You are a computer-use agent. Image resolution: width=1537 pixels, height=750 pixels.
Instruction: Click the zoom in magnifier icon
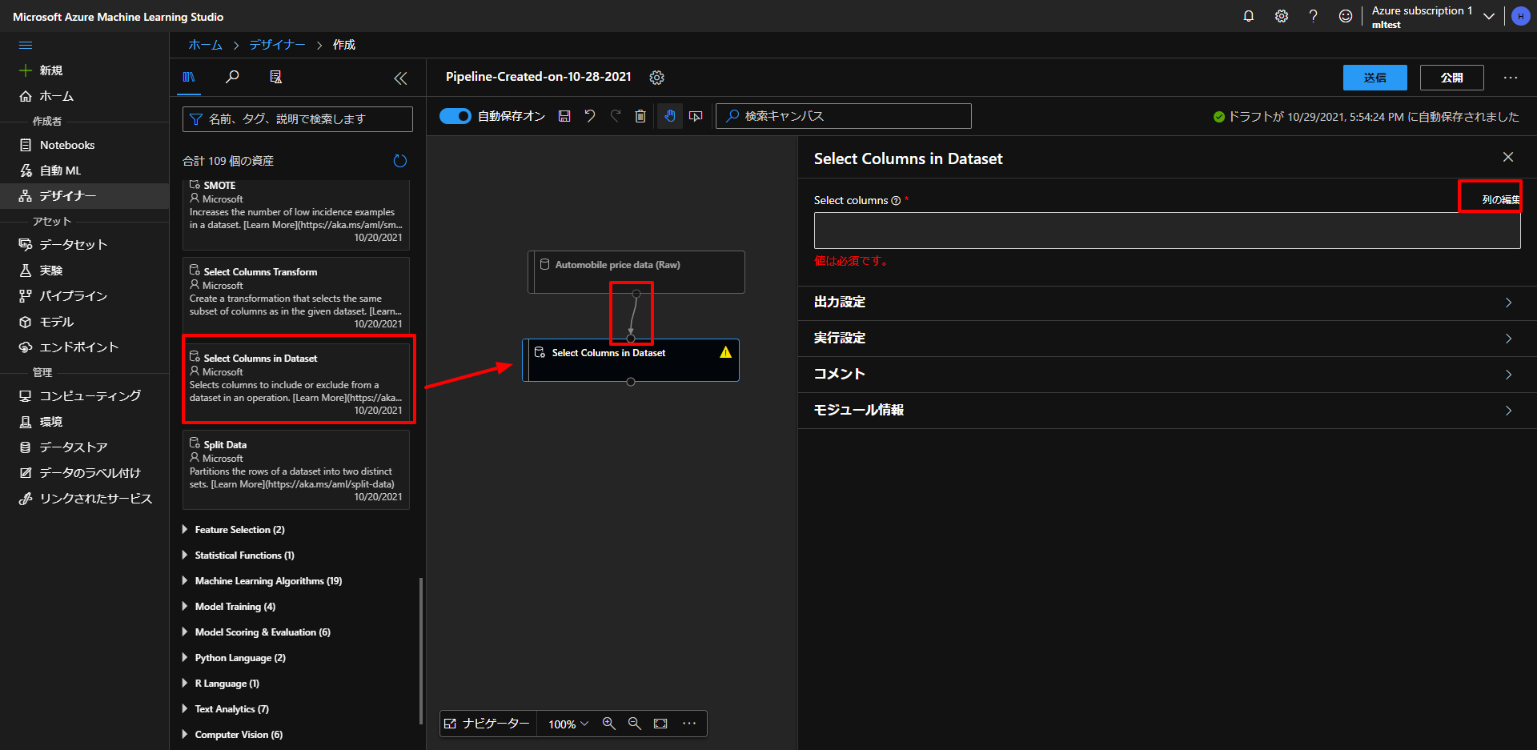pos(609,724)
